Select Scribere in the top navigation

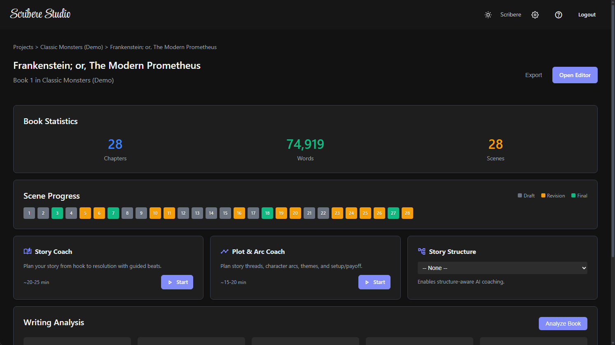click(x=511, y=14)
